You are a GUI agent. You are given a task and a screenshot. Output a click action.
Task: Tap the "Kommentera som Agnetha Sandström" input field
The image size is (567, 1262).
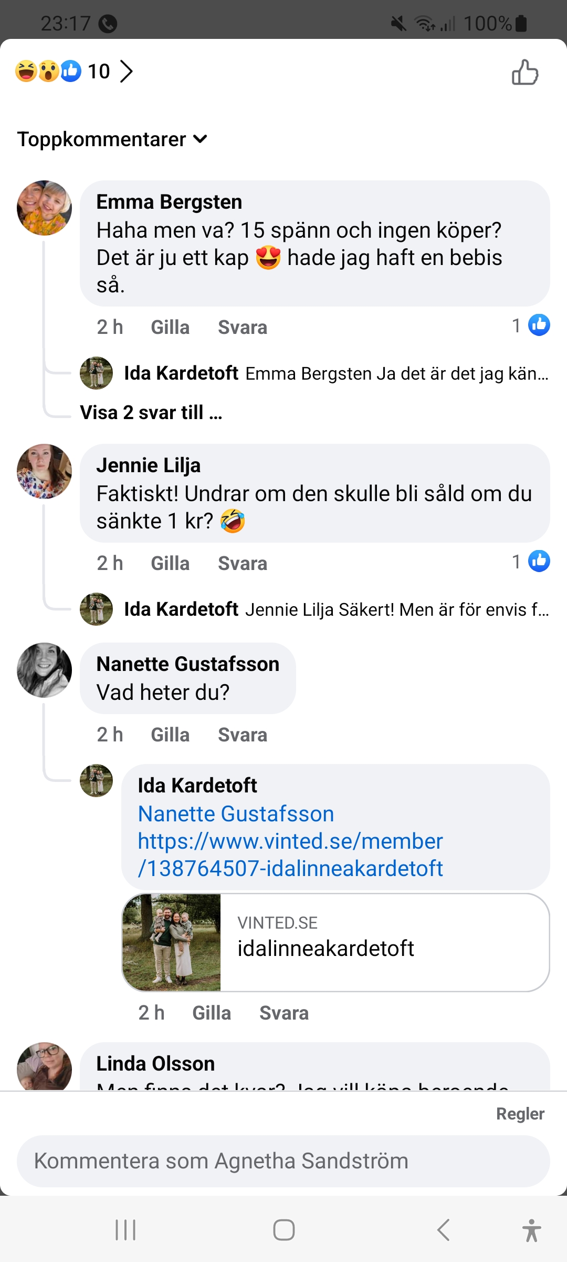pos(283,1161)
